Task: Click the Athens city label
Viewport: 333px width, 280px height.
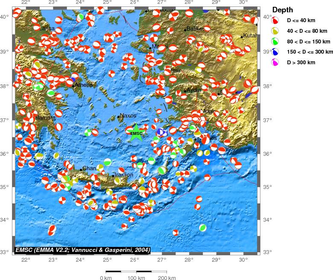Action: pyautogui.click(x=84, y=85)
